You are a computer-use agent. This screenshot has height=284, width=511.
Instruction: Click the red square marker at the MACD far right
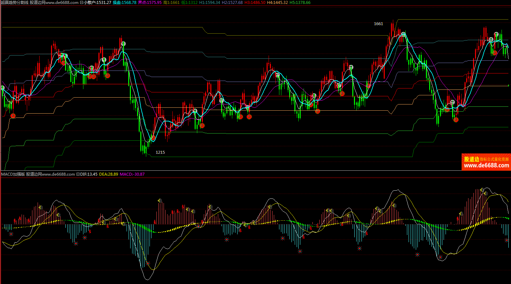point(507,241)
